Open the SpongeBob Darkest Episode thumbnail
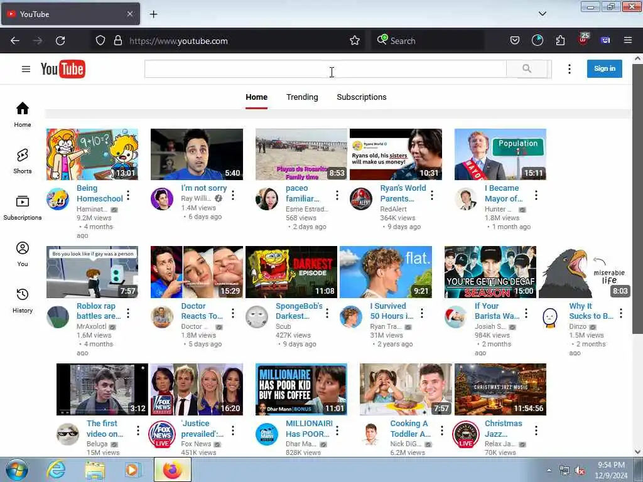The image size is (643, 482). [x=291, y=272]
